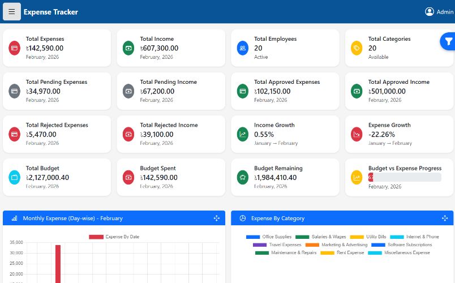Click the Admin user profile icon

click(429, 12)
